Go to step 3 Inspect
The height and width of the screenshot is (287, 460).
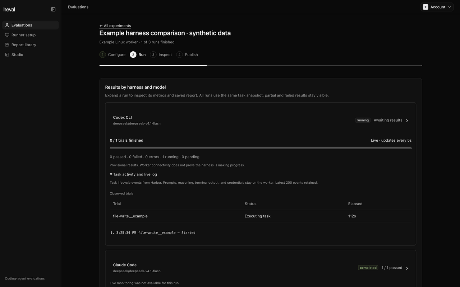(161, 55)
